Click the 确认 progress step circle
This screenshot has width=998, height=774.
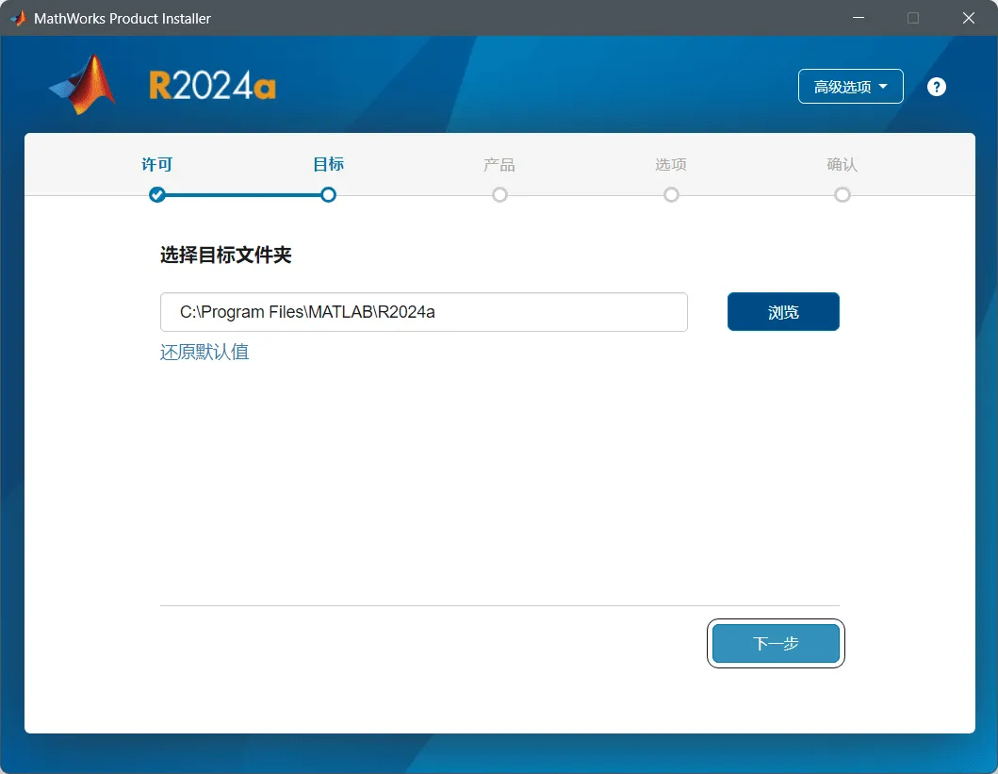click(x=843, y=195)
